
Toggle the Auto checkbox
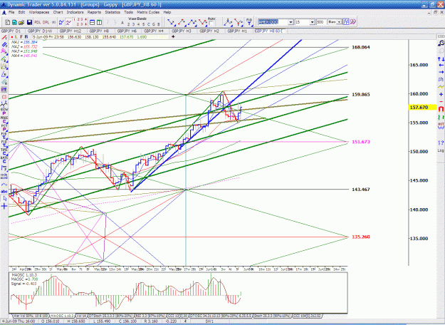211,24
